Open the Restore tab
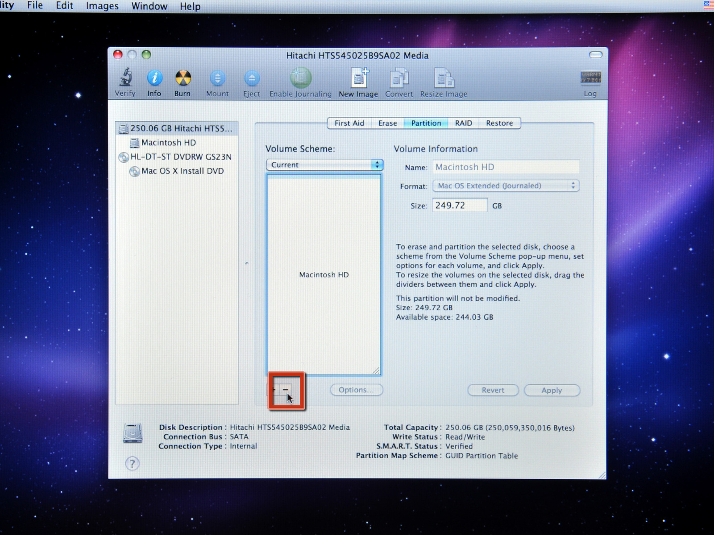 (500, 123)
